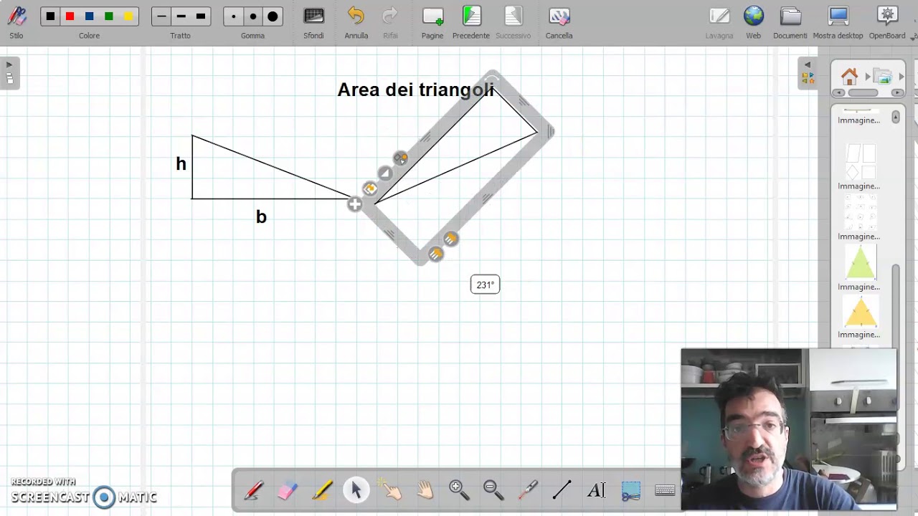The height and width of the screenshot is (516, 918).
Task: Click the lower orange ruler handle button
Action: 435,254
